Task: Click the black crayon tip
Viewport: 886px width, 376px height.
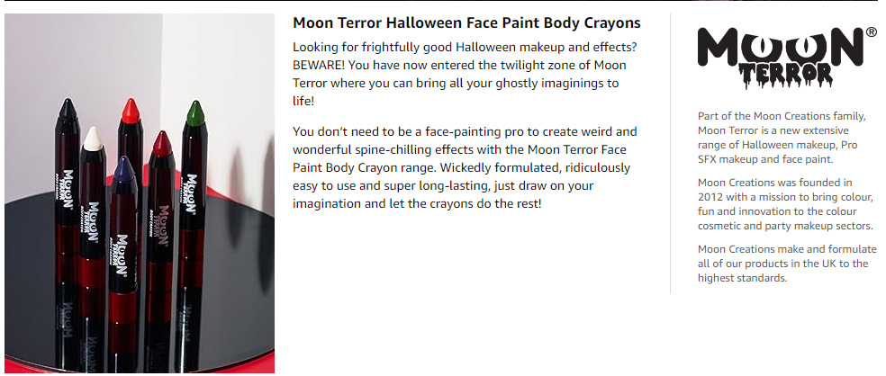Action: click(x=68, y=109)
